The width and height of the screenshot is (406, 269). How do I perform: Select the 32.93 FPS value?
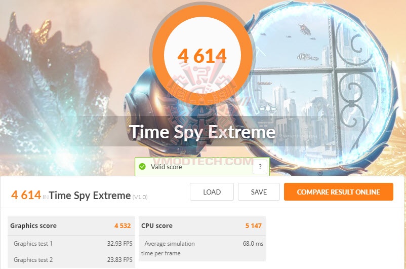(x=119, y=244)
